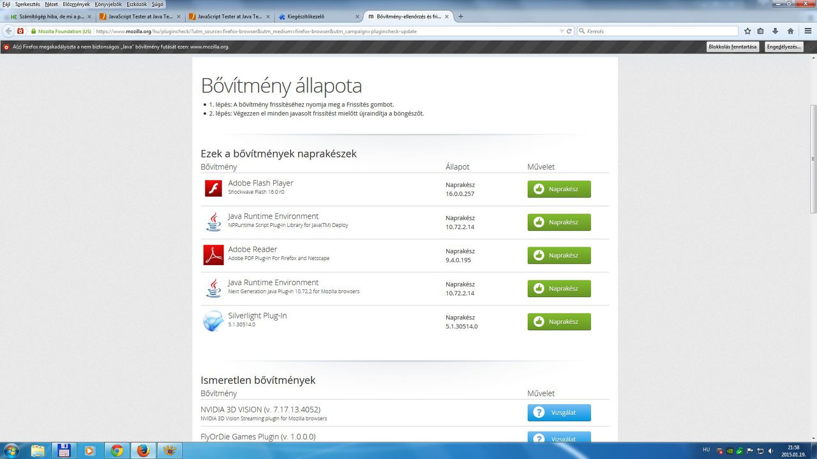Image resolution: width=817 pixels, height=459 pixels.
Task: Go to Firefox Home page icon
Action: (x=790, y=31)
